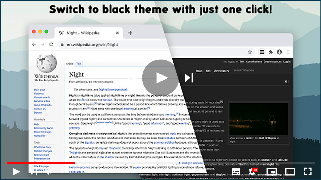The image size is (321, 180).
Task: Switch to the Wikipedia Talk tab
Action: pyautogui.click(x=79, y=63)
